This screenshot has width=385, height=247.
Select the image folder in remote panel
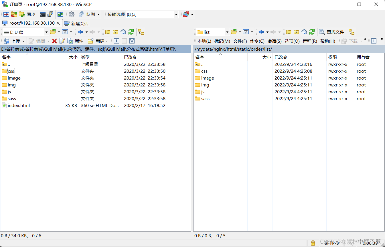coord(208,78)
